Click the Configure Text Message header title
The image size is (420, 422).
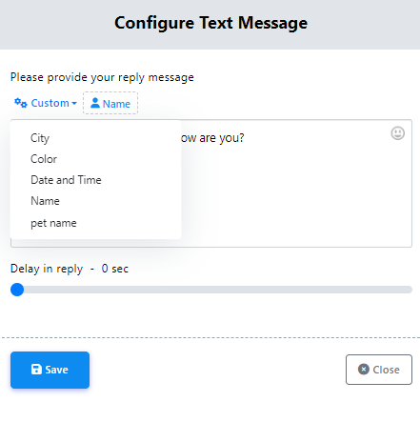[210, 23]
